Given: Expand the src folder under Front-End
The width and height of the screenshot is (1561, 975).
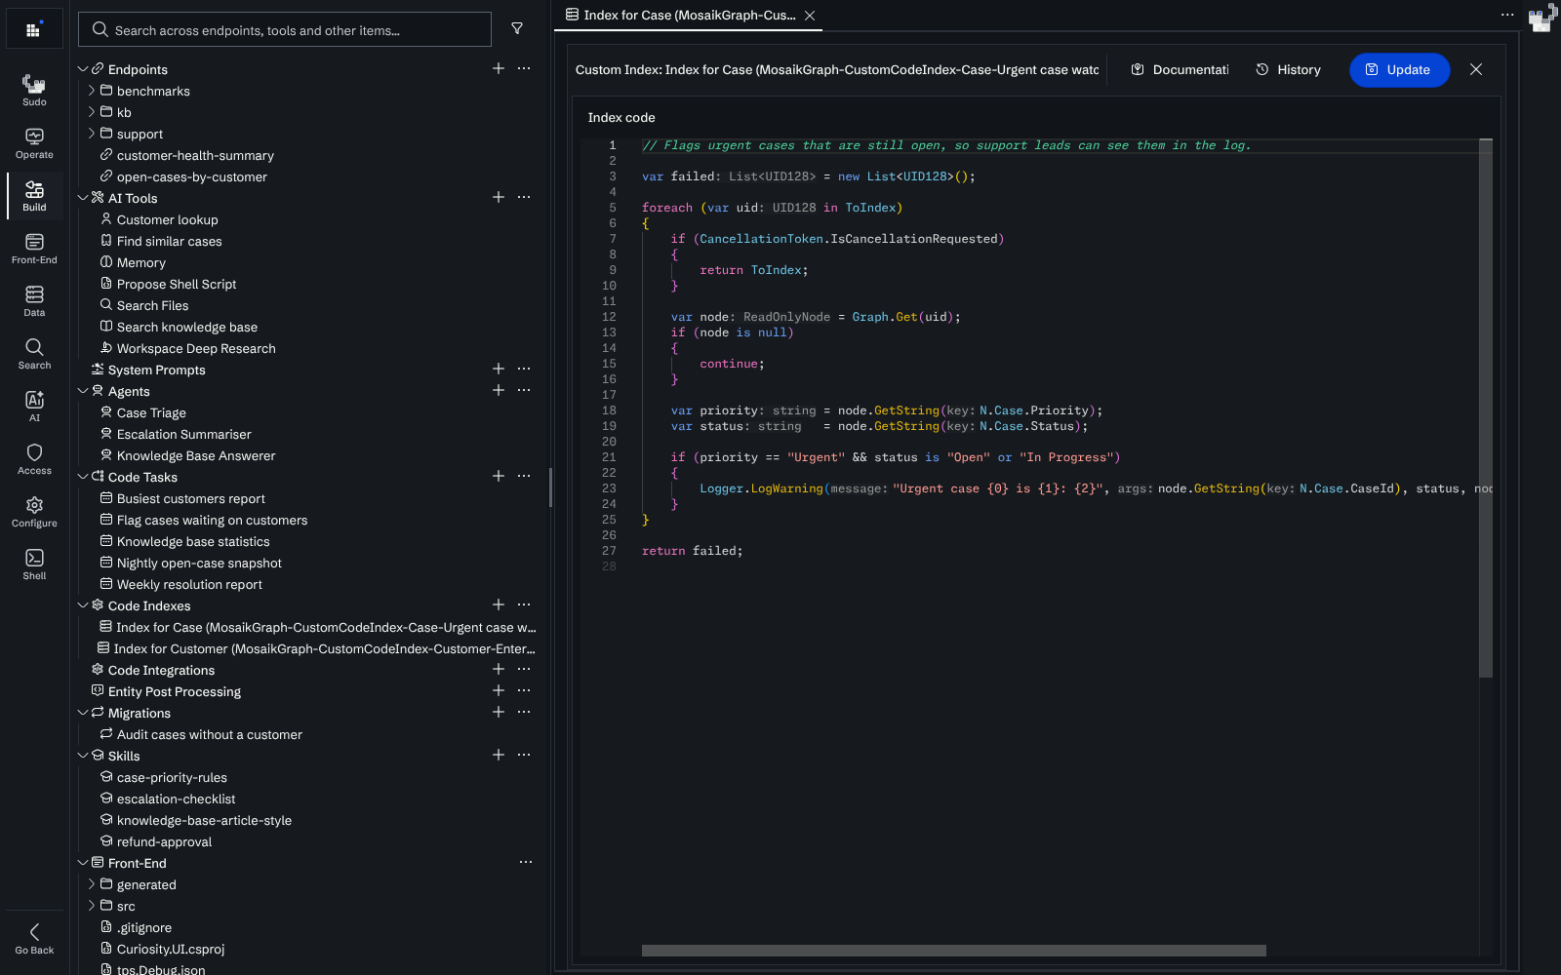Looking at the screenshot, I should click(x=92, y=906).
